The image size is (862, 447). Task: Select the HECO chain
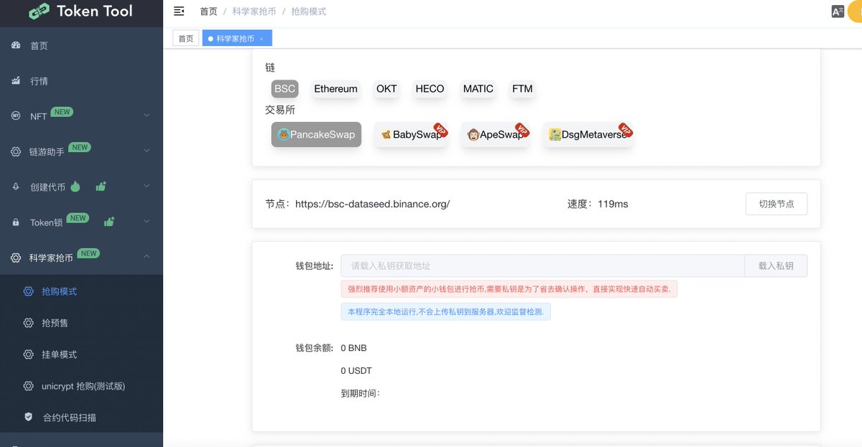click(430, 89)
